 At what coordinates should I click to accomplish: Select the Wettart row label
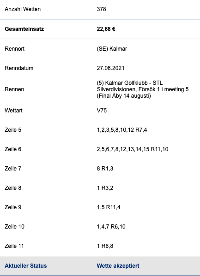[x=13, y=111]
